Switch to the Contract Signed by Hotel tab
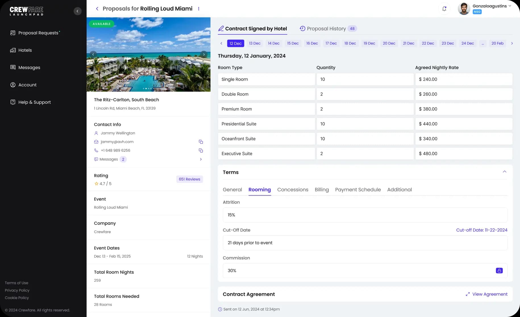 (x=253, y=29)
